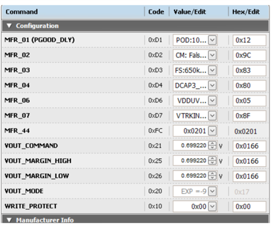Collapse the Manufacturer Info section
272x225 pixels.
tap(9, 220)
